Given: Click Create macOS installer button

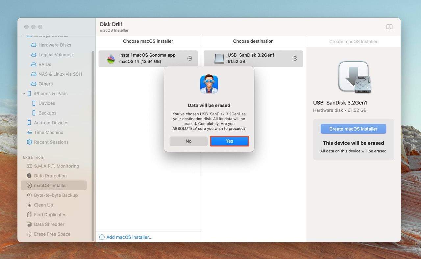Looking at the screenshot, I should click(x=353, y=129).
